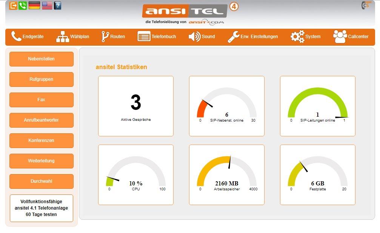This screenshot has height=233, width=380.
Task: Click the large number 3 for active calls
Action: 136,102
